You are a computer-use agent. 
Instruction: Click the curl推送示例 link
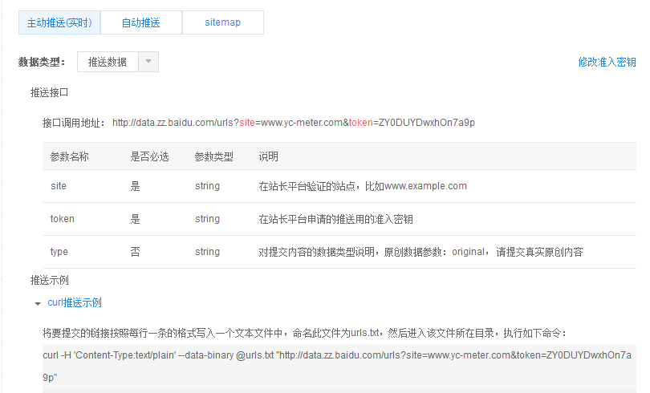point(75,302)
